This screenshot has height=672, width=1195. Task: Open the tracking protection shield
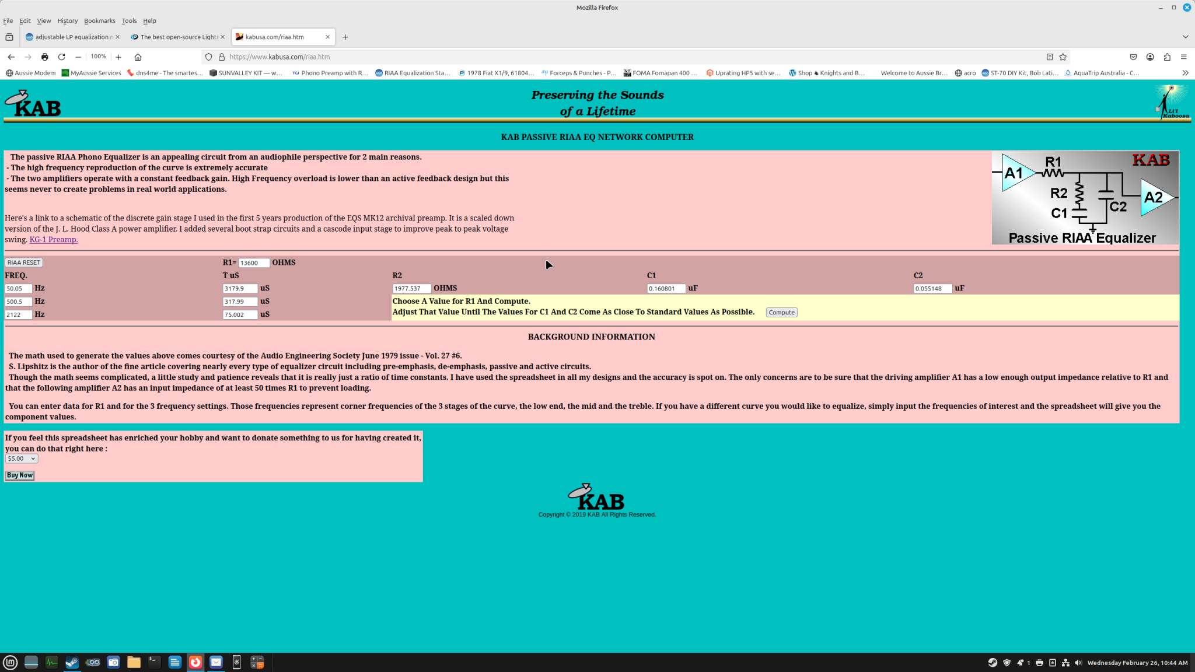coord(208,57)
